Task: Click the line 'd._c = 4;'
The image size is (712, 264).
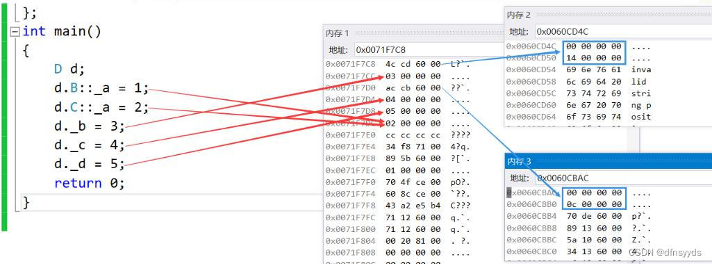Action: (x=89, y=145)
